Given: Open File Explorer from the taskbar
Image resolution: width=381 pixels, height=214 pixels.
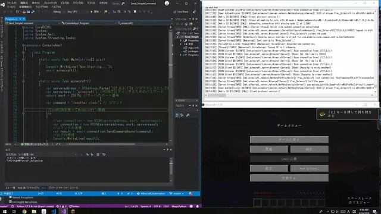Looking at the screenshot, I should 34,212.
